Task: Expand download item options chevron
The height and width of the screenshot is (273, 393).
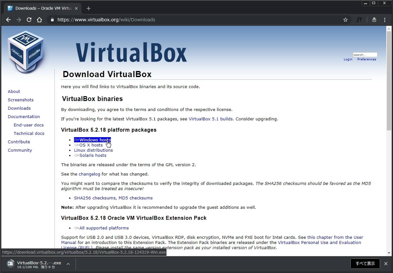Action: tap(68, 264)
